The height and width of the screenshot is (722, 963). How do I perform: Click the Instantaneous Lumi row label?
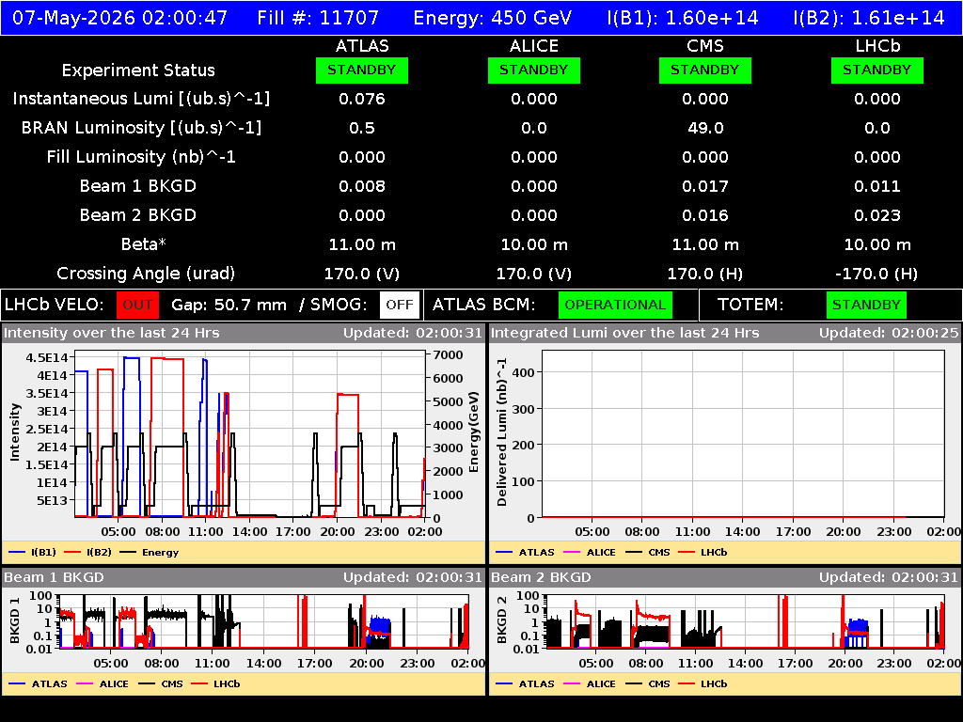point(141,99)
